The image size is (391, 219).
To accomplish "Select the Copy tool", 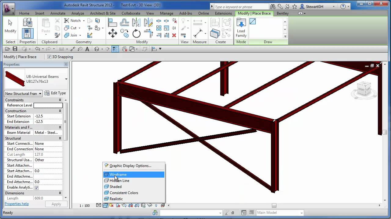I will 125,33.
